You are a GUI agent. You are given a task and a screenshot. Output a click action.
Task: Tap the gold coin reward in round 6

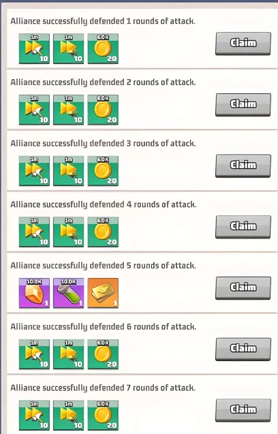103,354
